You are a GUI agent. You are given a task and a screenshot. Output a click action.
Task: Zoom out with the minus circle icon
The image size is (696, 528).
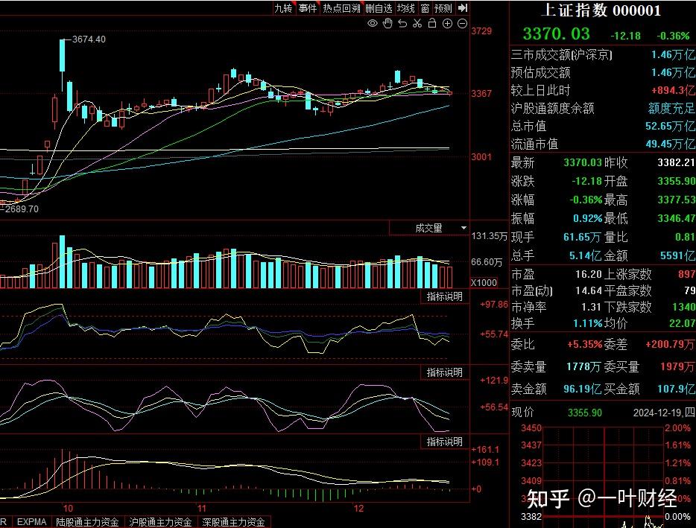tap(462, 24)
